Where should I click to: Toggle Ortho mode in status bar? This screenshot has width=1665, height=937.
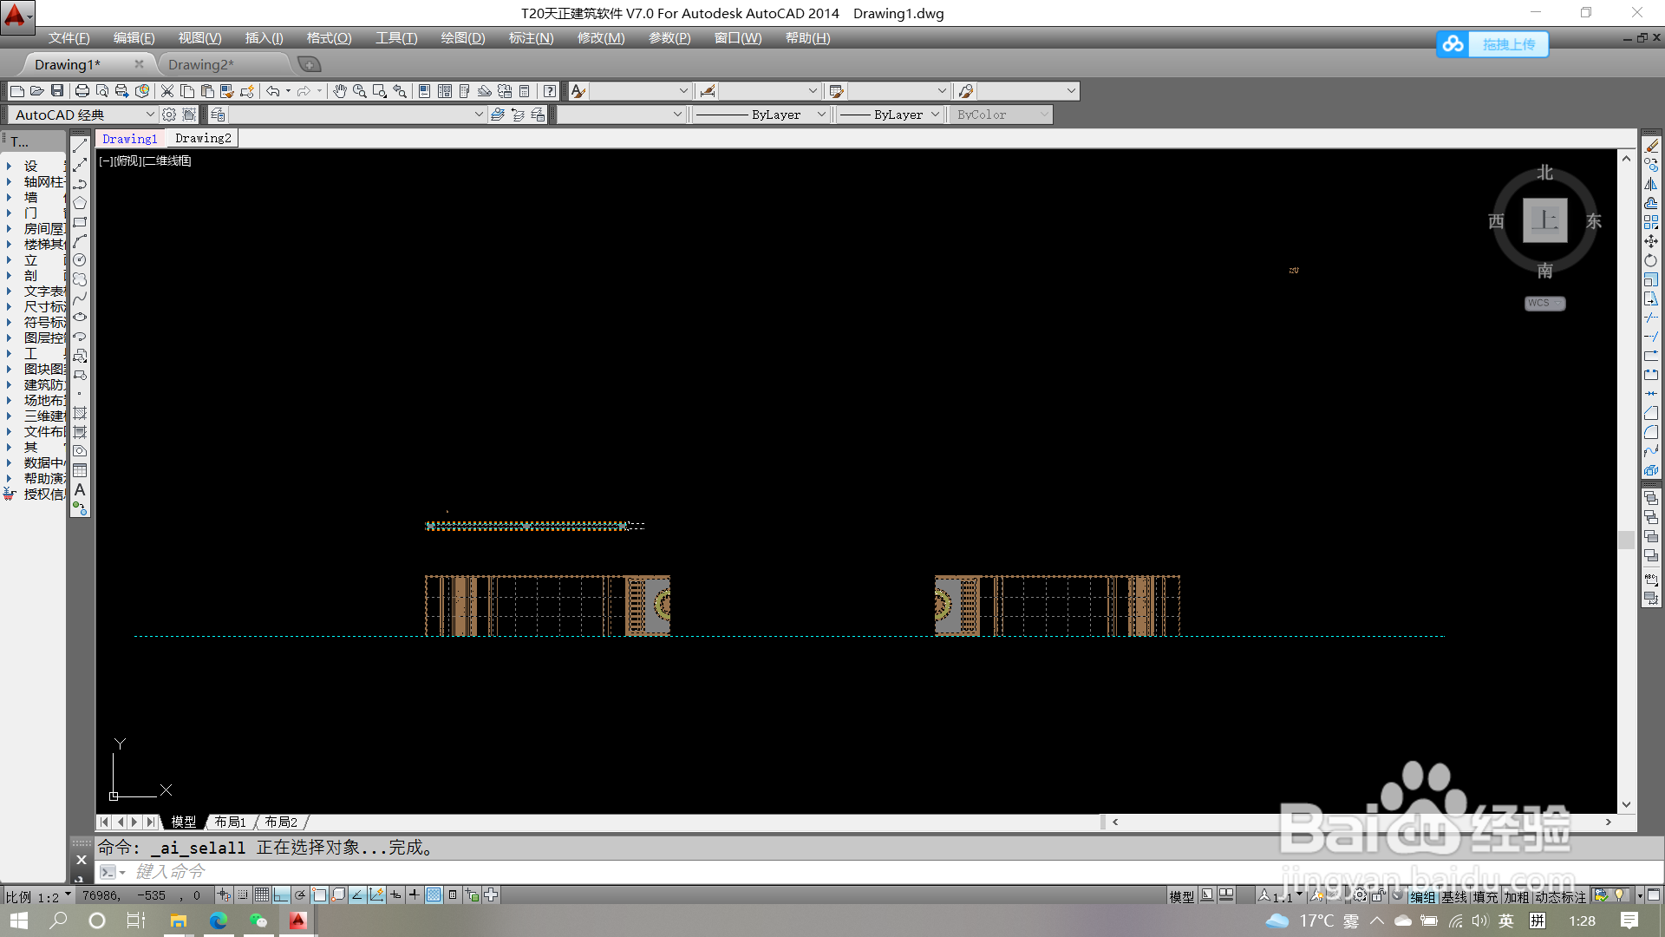(281, 895)
